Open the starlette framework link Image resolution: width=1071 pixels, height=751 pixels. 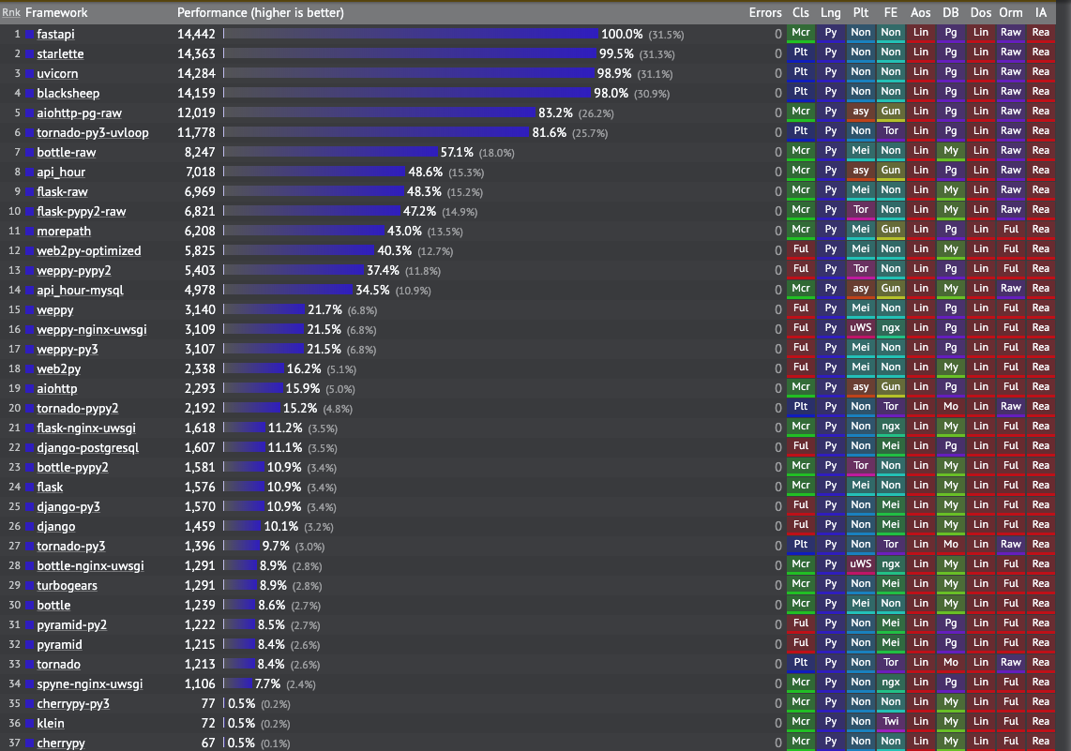click(x=60, y=54)
